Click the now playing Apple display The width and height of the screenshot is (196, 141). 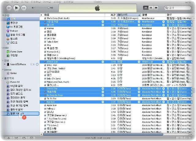click(x=98, y=8)
